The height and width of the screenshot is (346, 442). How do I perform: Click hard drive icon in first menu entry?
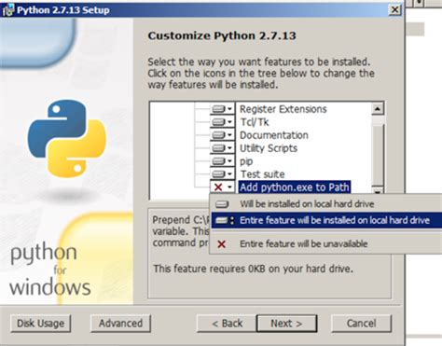point(222,204)
